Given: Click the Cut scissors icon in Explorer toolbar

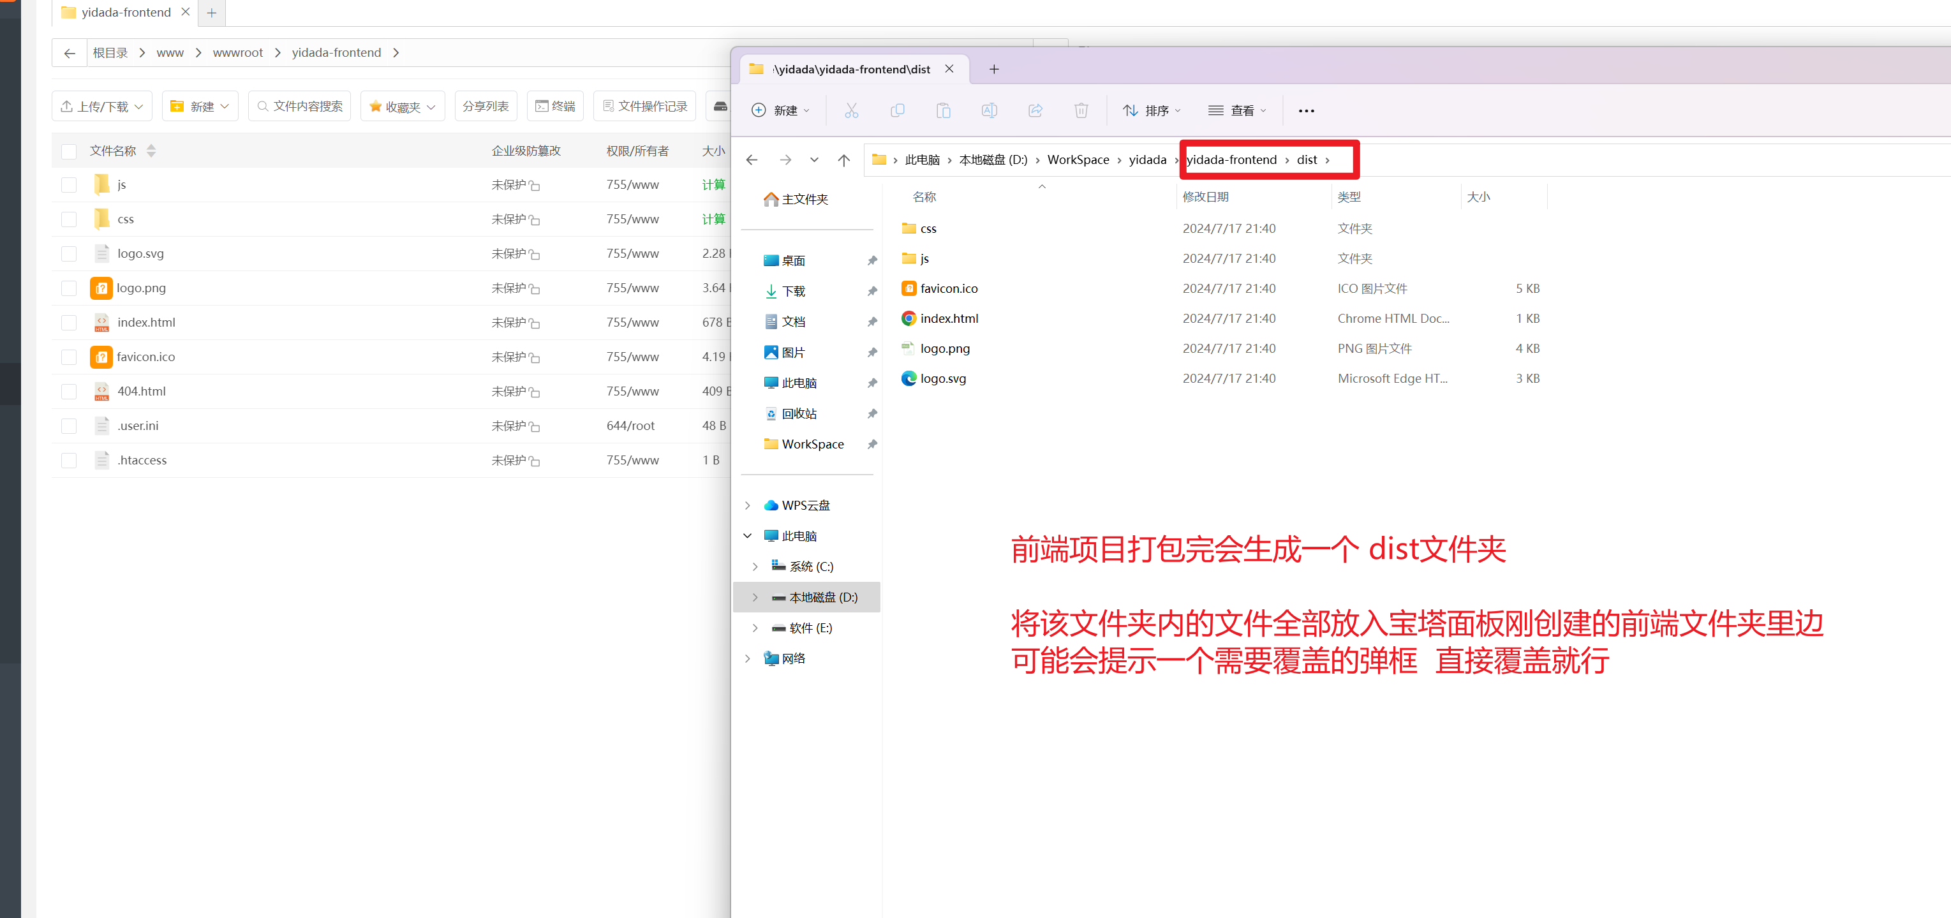Looking at the screenshot, I should tap(851, 110).
